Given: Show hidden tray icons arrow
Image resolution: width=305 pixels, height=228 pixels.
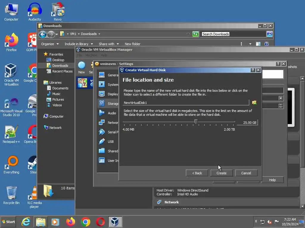Looking at the screenshot, I should 256,221.
